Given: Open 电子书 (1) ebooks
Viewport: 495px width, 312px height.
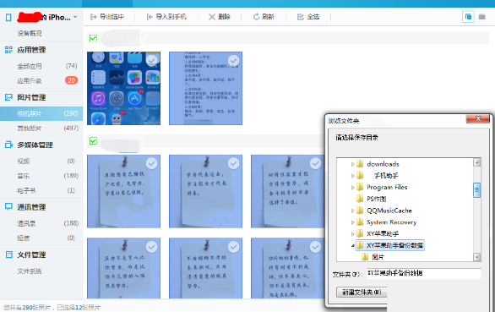Looking at the screenshot, I should pyautogui.click(x=41, y=190).
